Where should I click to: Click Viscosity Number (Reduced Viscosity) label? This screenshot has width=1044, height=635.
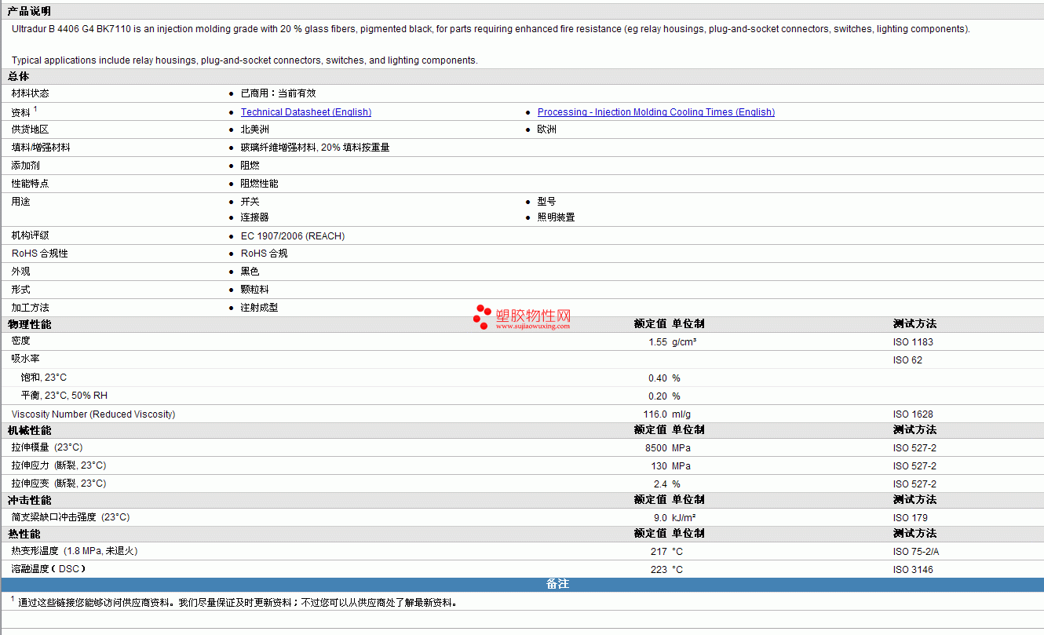coord(93,414)
